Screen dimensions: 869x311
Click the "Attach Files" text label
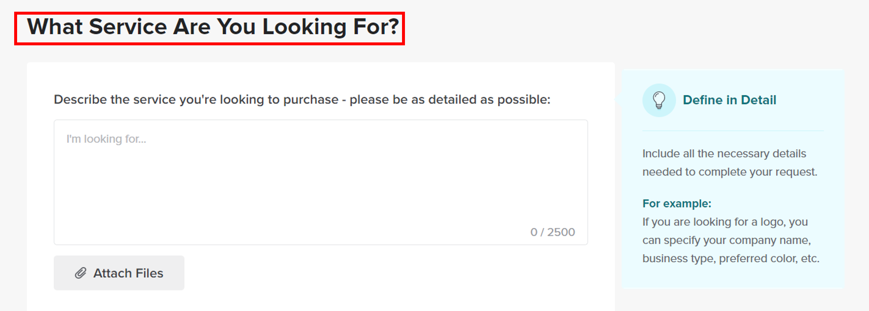(128, 273)
